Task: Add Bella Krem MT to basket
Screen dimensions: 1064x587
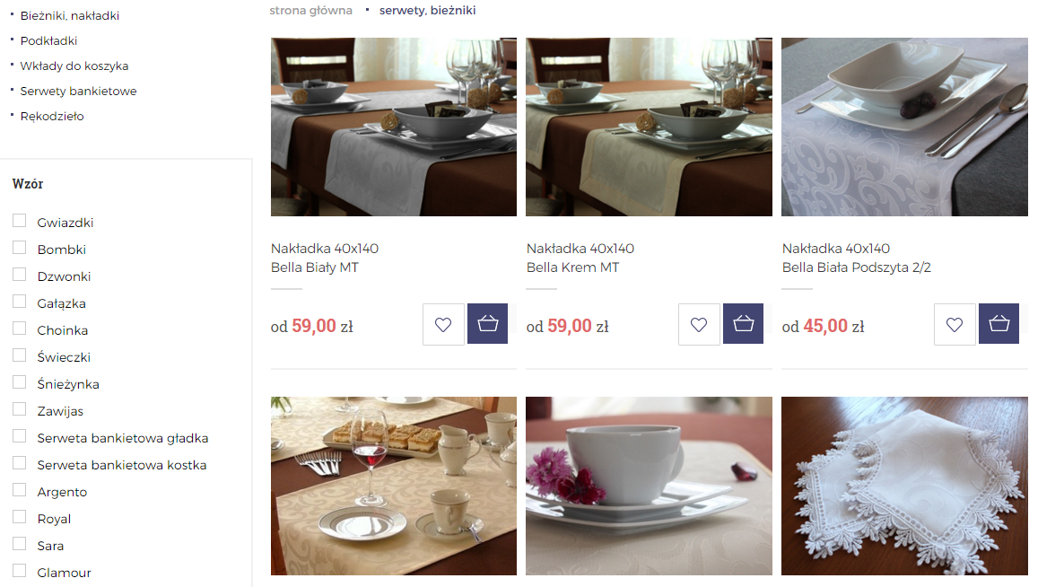Action: [x=743, y=324]
